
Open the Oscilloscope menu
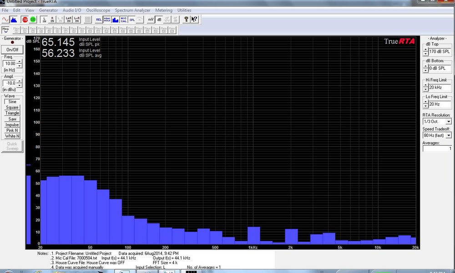[x=98, y=10]
